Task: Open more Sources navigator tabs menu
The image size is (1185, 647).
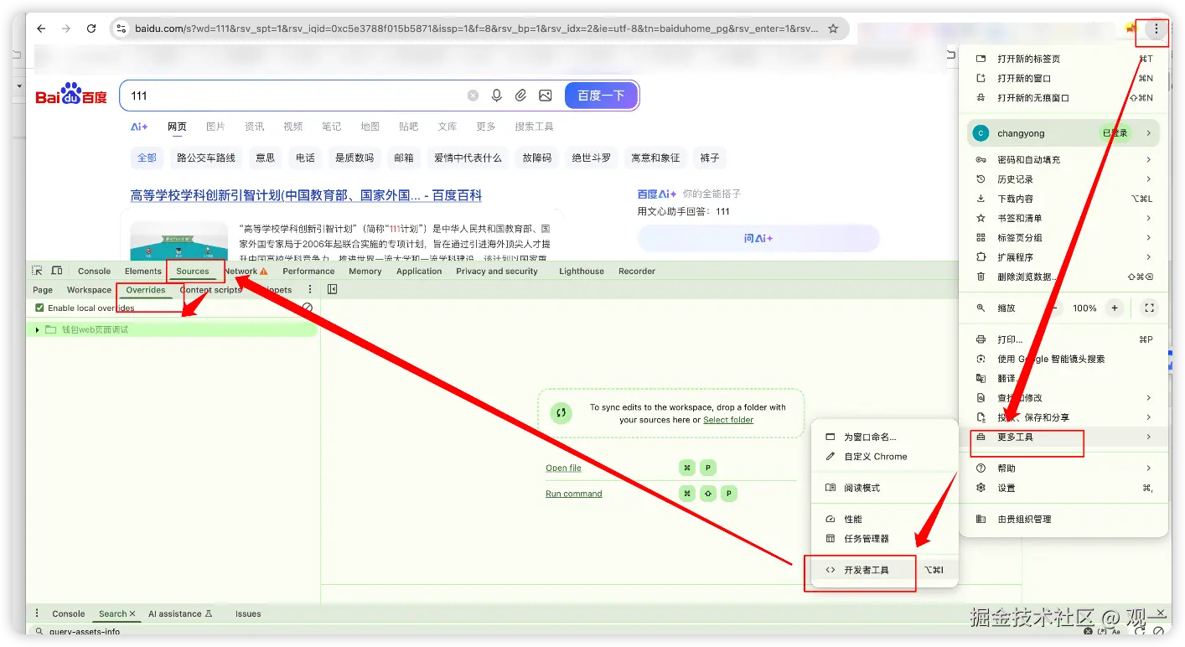Action: click(x=310, y=290)
